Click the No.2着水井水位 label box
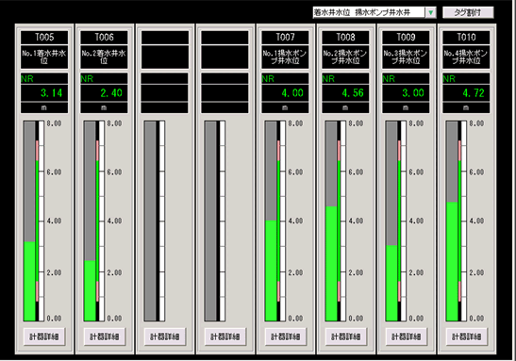The width and height of the screenshot is (516, 361). (105, 57)
